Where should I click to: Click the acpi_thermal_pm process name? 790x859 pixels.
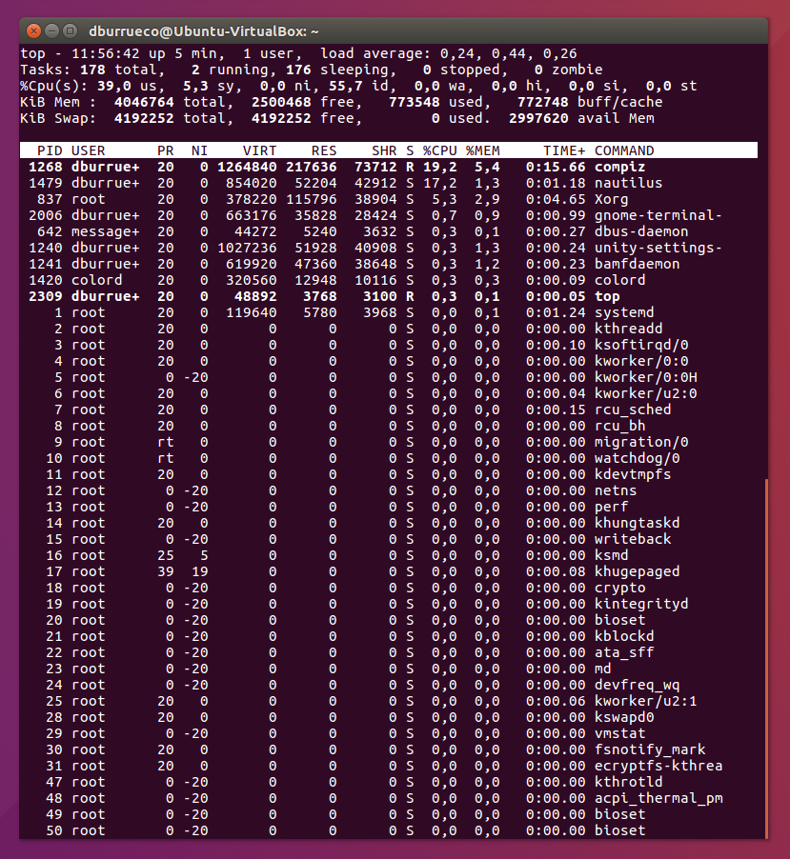pos(658,798)
